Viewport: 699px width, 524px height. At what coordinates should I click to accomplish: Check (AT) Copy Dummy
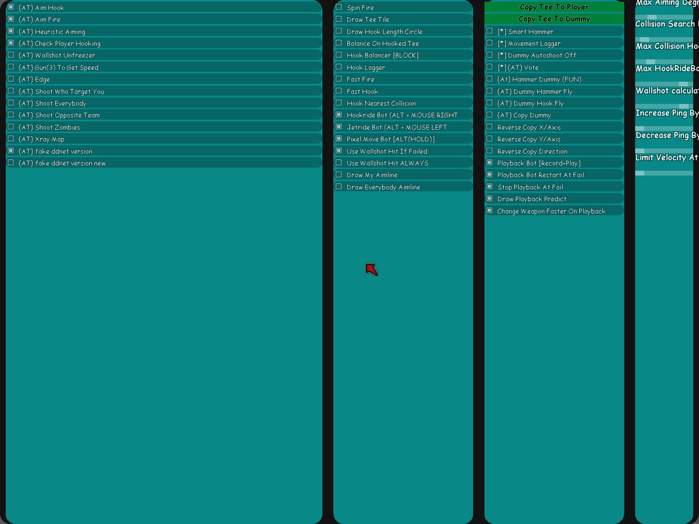pos(489,115)
